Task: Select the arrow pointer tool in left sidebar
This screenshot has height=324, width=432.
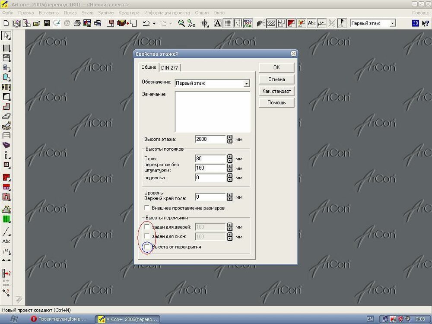Action: tap(6, 35)
